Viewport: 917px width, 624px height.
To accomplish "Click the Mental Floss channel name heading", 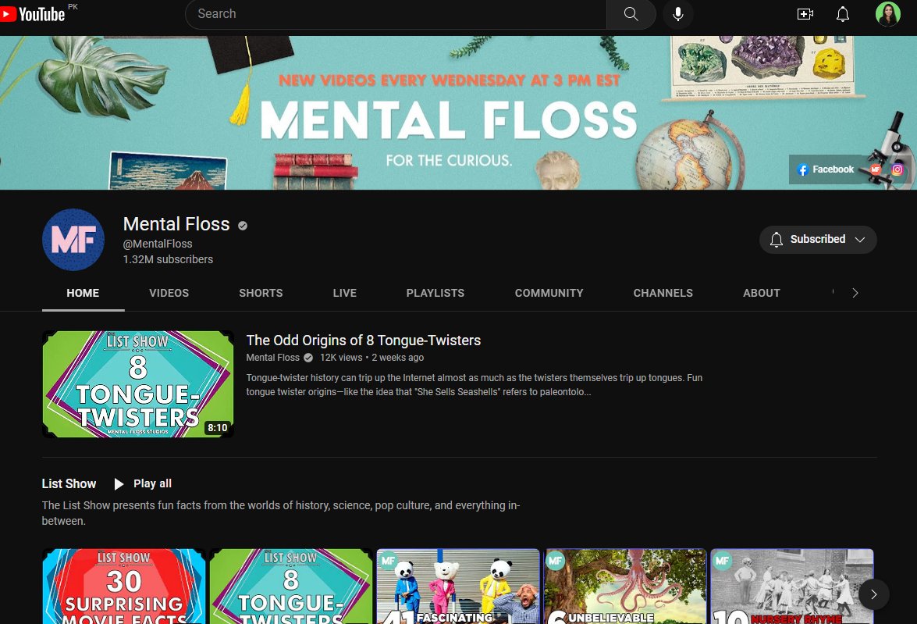I will [x=176, y=224].
